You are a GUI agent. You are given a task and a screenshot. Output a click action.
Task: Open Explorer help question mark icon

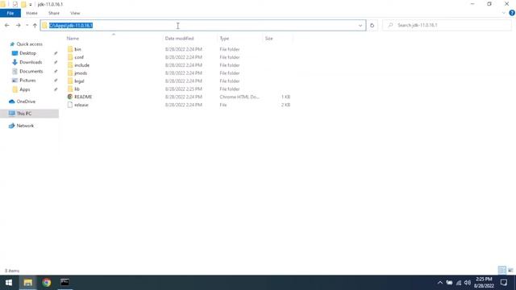point(512,13)
